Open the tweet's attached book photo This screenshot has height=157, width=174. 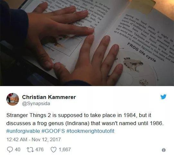87,43
